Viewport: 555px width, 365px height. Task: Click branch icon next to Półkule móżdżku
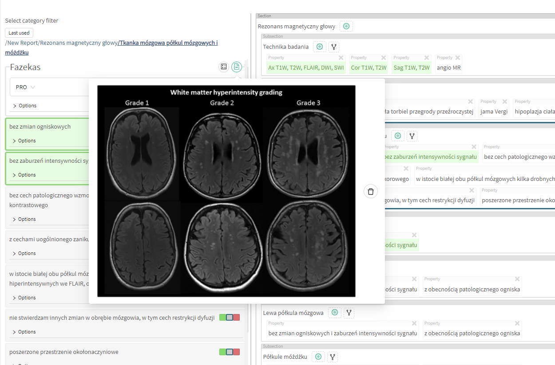[x=333, y=357]
